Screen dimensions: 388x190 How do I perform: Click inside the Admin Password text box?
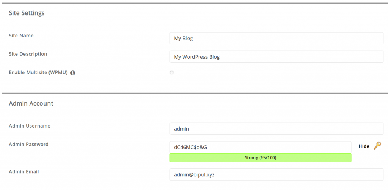[260, 147]
